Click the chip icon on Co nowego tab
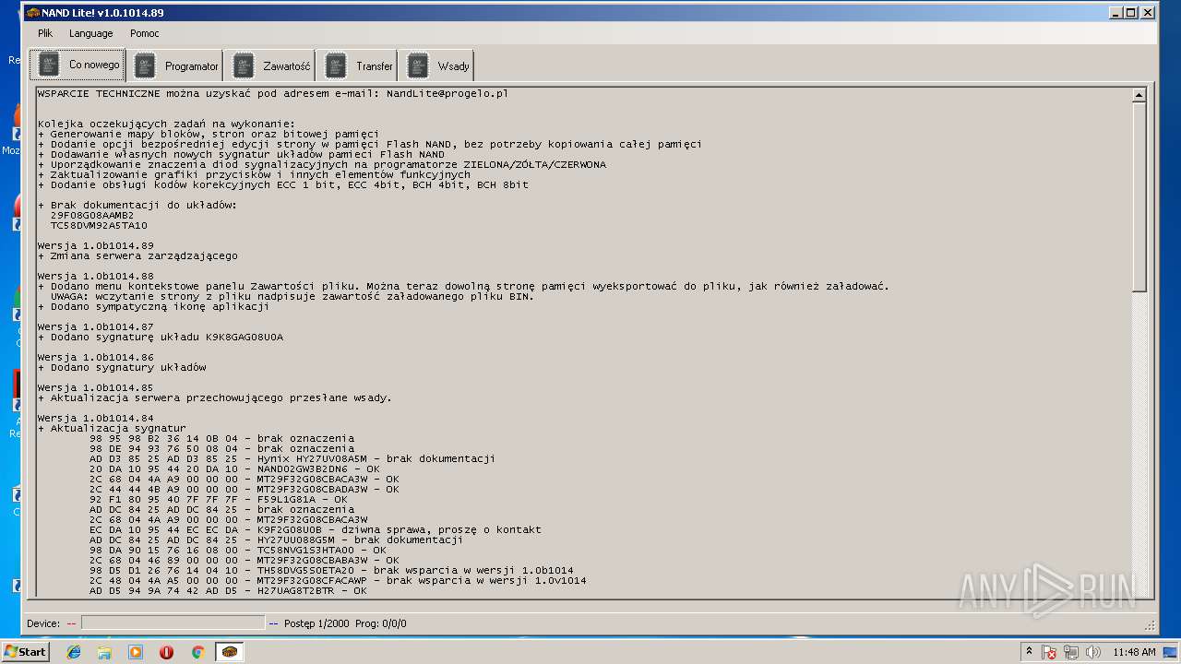The image size is (1181, 664). 49,65
